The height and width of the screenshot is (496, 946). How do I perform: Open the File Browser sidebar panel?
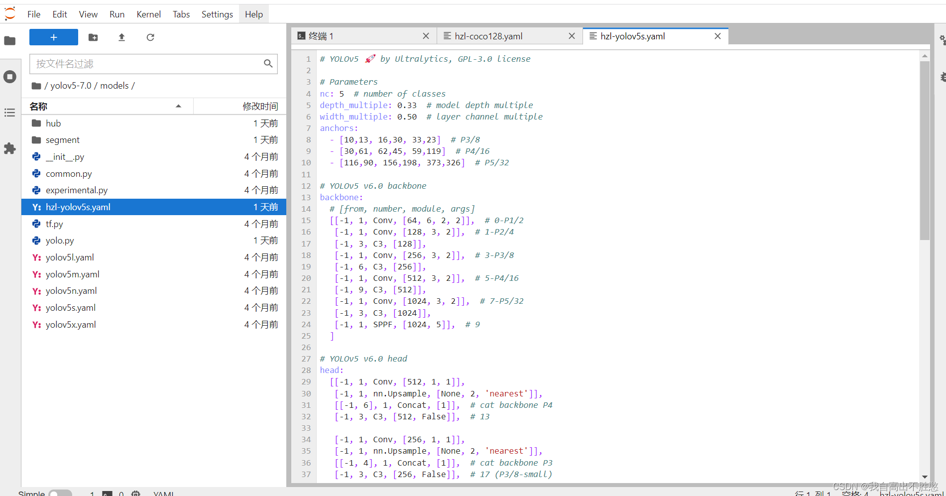pyautogui.click(x=10, y=40)
